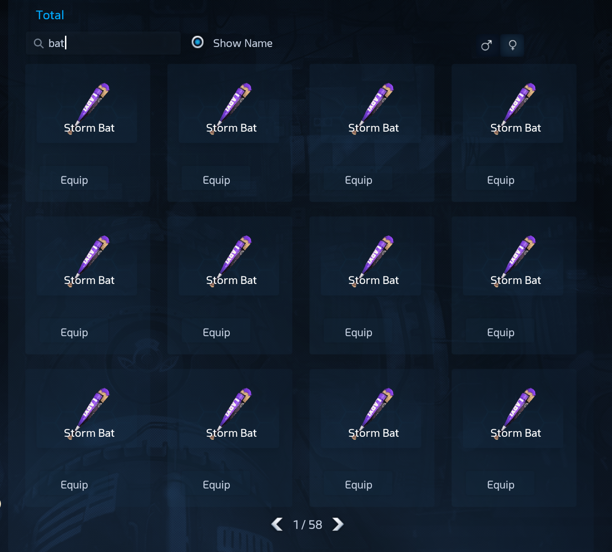This screenshot has height=552, width=612.
Task: Equip the third Storm Bat in top row
Action: coord(358,180)
